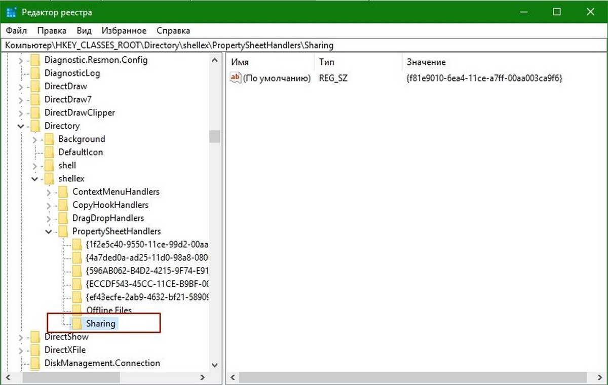Click the Registry Editor title bar icon

(x=11, y=12)
